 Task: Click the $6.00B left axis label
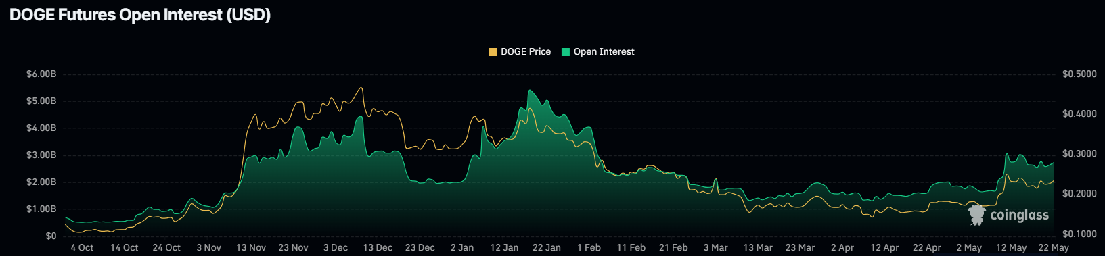click(41, 74)
